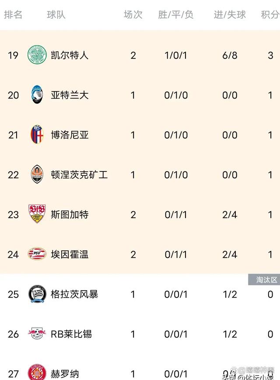Open the RB莱比锡 team name
This screenshot has width=280, height=380.
[x=71, y=334]
